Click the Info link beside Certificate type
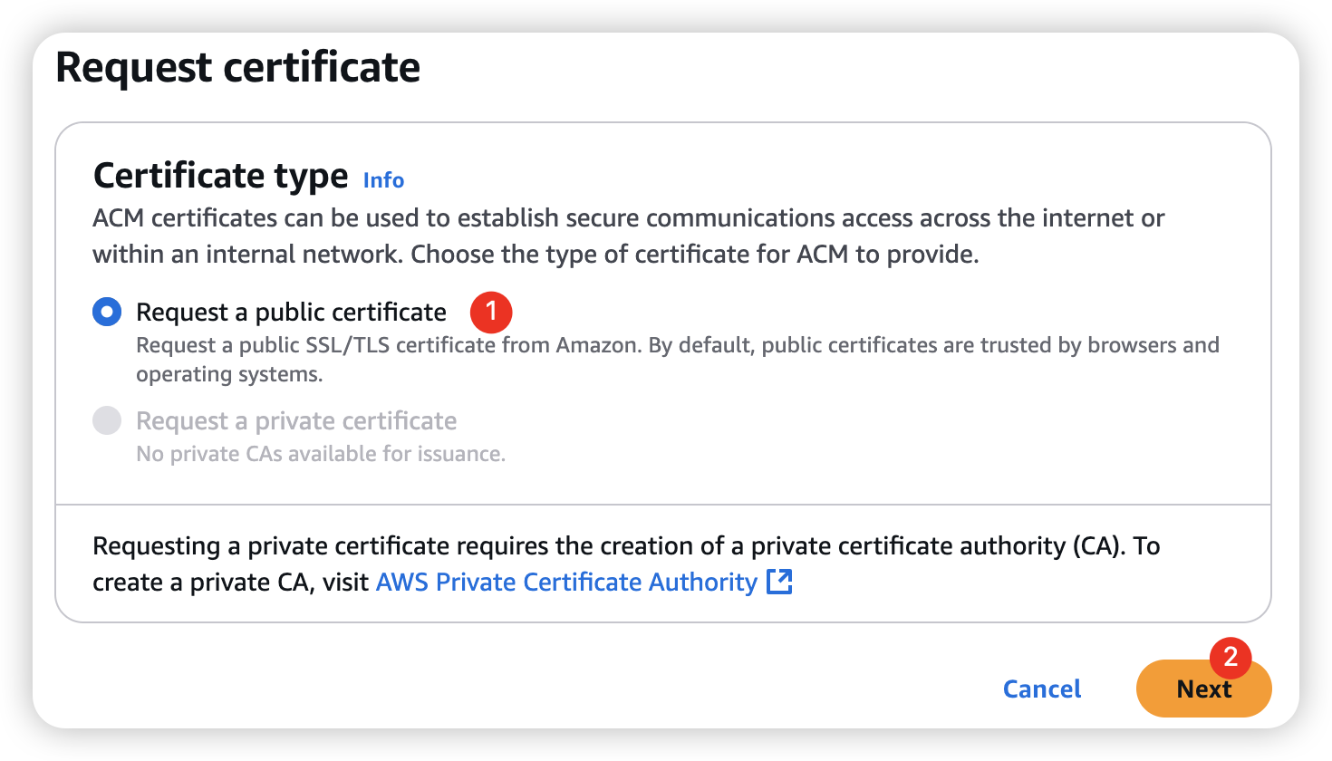 coord(383,180)
